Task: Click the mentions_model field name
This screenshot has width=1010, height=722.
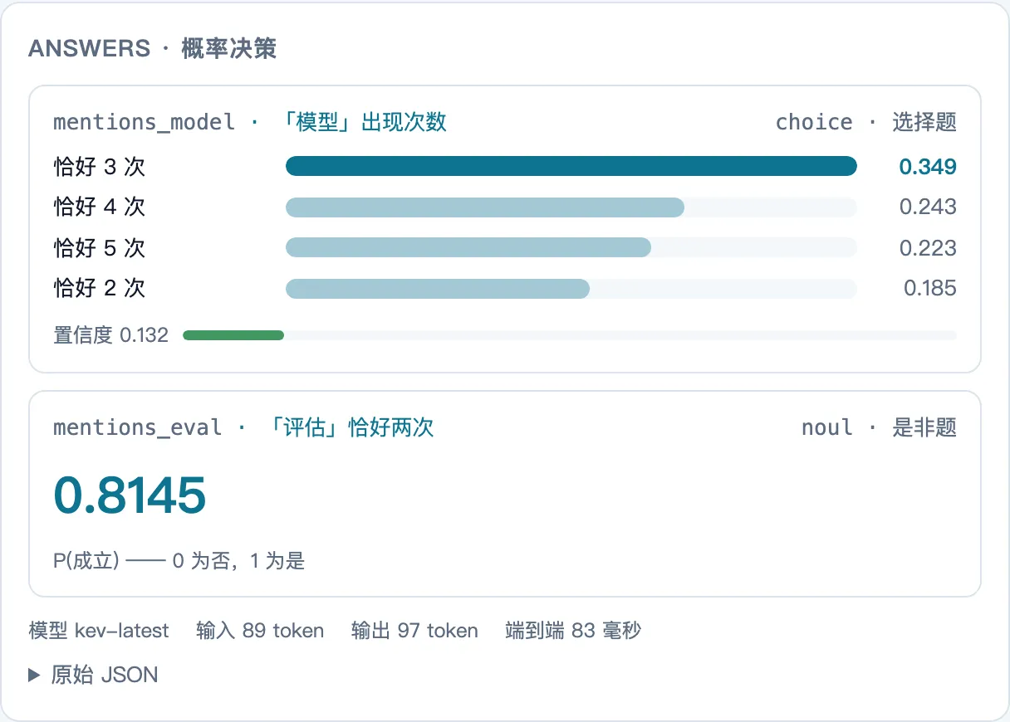Action: pos(145,122)
